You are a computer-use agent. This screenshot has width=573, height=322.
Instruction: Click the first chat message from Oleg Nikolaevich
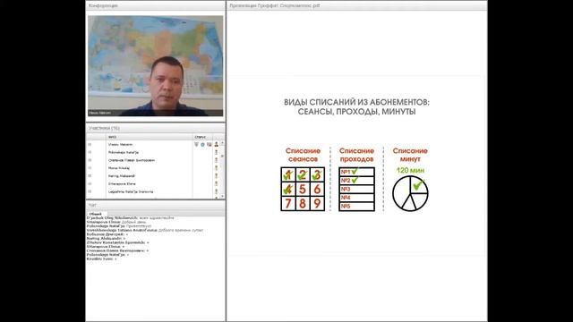click(x=130, y=218)
